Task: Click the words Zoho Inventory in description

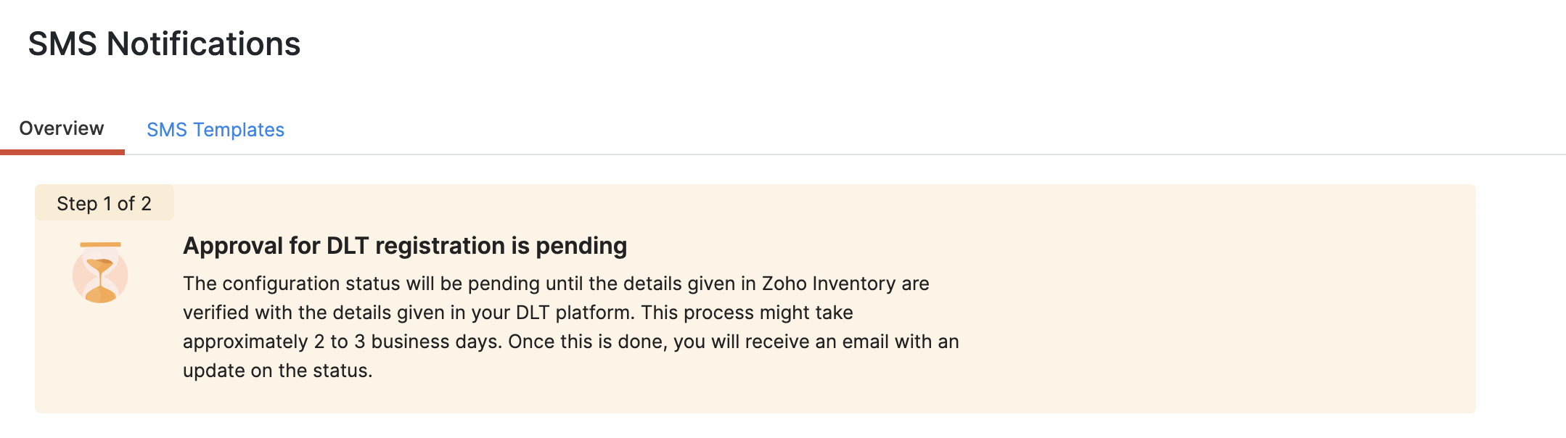Action: point(828,284)
